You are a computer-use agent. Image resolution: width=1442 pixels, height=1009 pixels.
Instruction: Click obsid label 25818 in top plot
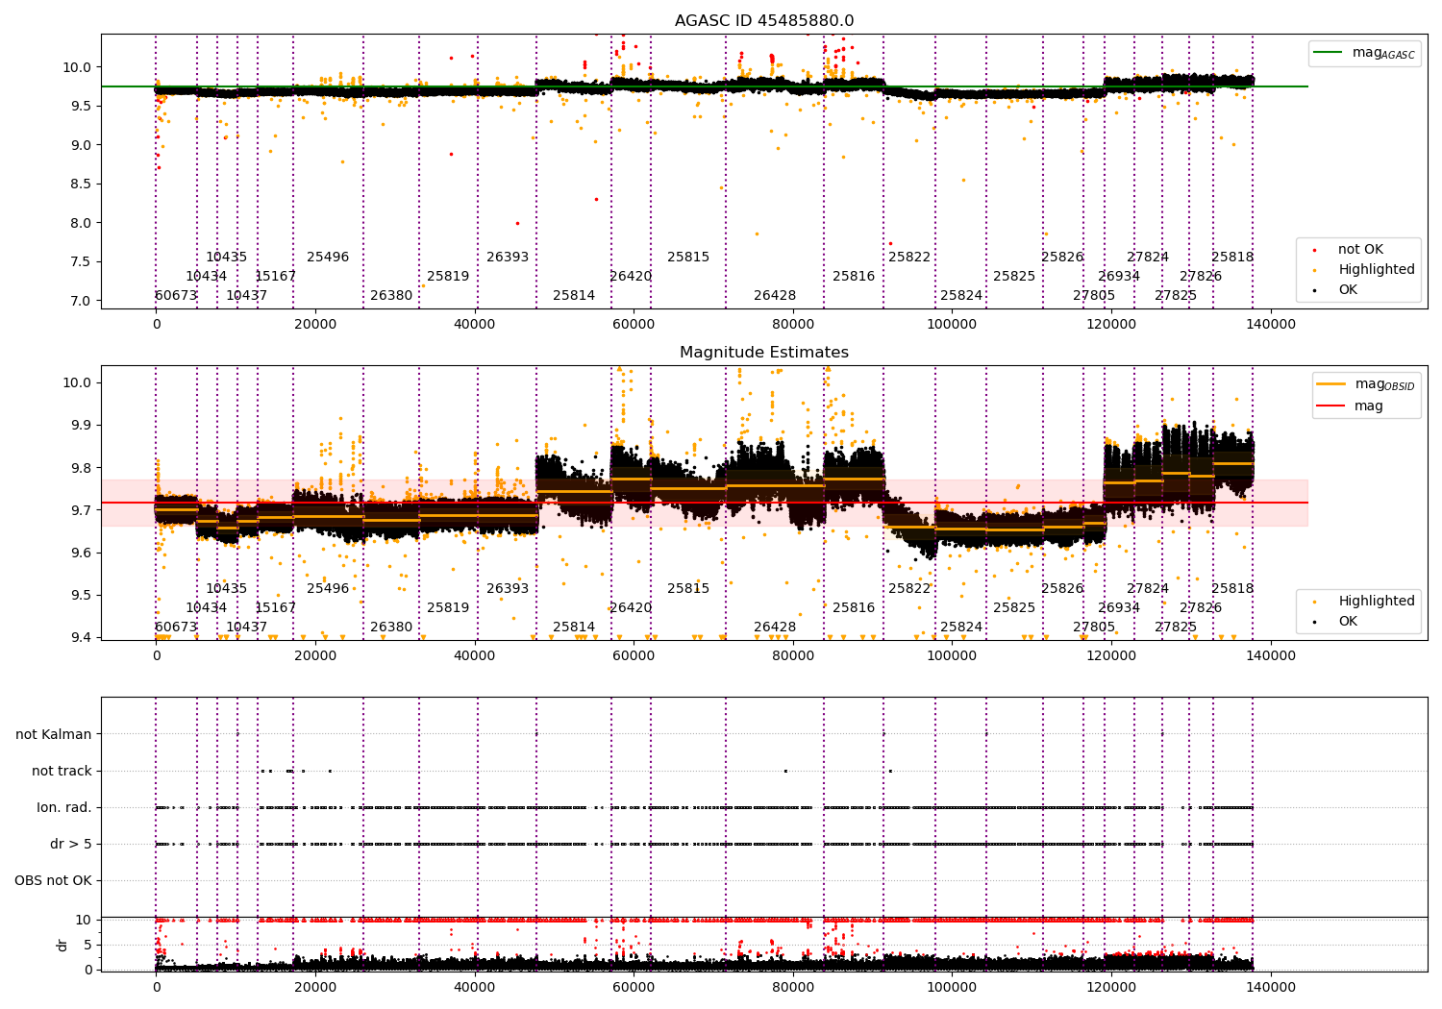[1232, 258]
